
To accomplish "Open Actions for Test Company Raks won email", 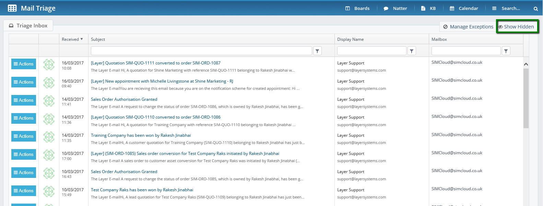I will (x=24, y=191).
